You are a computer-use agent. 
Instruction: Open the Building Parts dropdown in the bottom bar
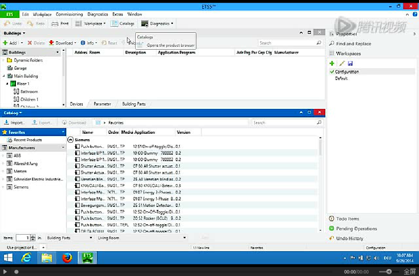[x=69, y=238]
